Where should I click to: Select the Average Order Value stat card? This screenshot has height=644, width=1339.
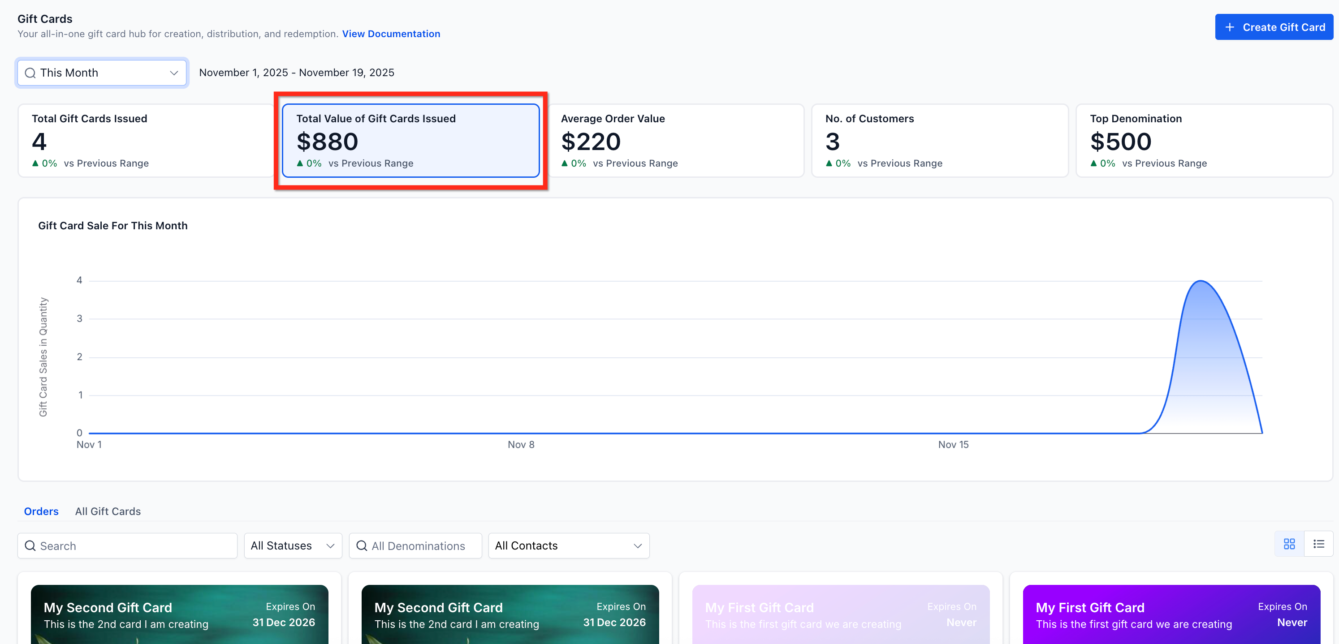point(676,140)
